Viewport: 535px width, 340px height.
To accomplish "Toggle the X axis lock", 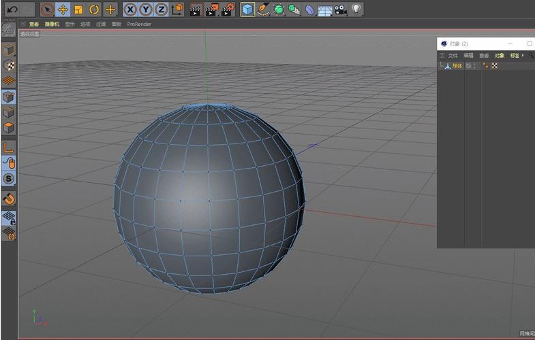I will [x=130, y=10].
